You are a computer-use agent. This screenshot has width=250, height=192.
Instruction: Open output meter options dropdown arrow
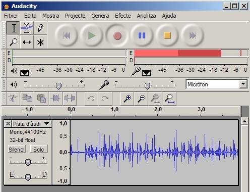pos(25,73)
